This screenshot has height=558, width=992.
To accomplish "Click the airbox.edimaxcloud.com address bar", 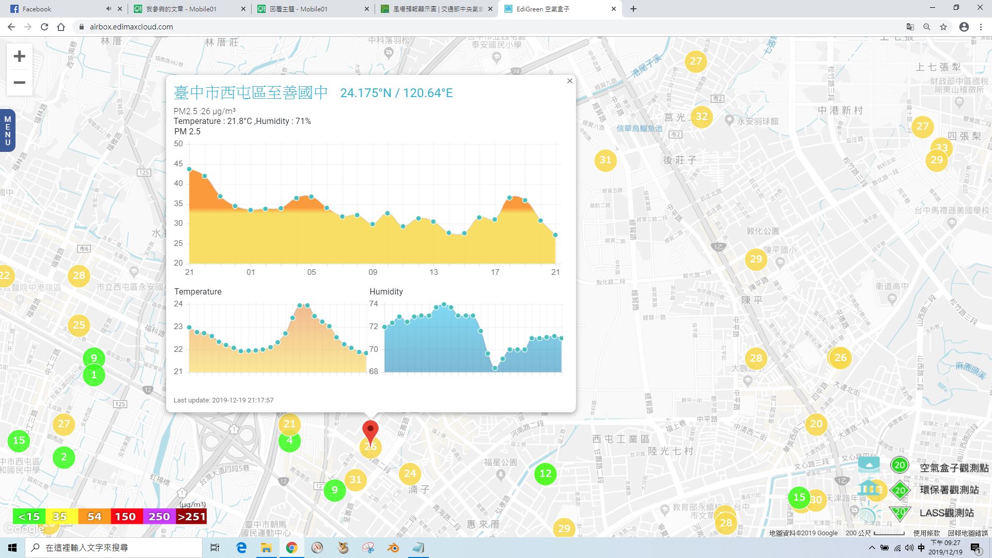I will tap(486, 27).
